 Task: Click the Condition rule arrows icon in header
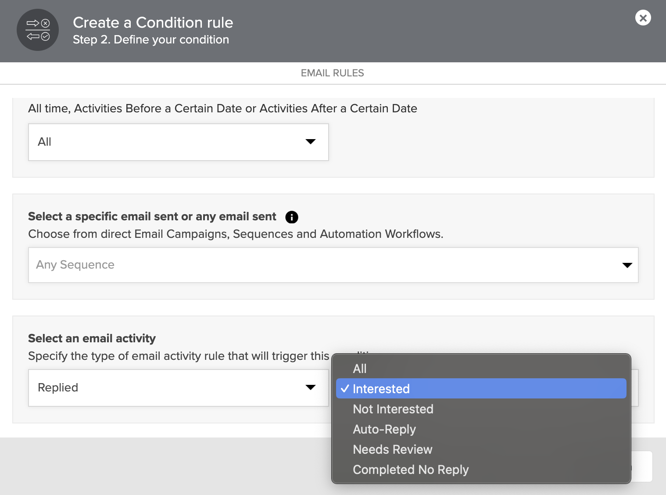pos(38,30)
